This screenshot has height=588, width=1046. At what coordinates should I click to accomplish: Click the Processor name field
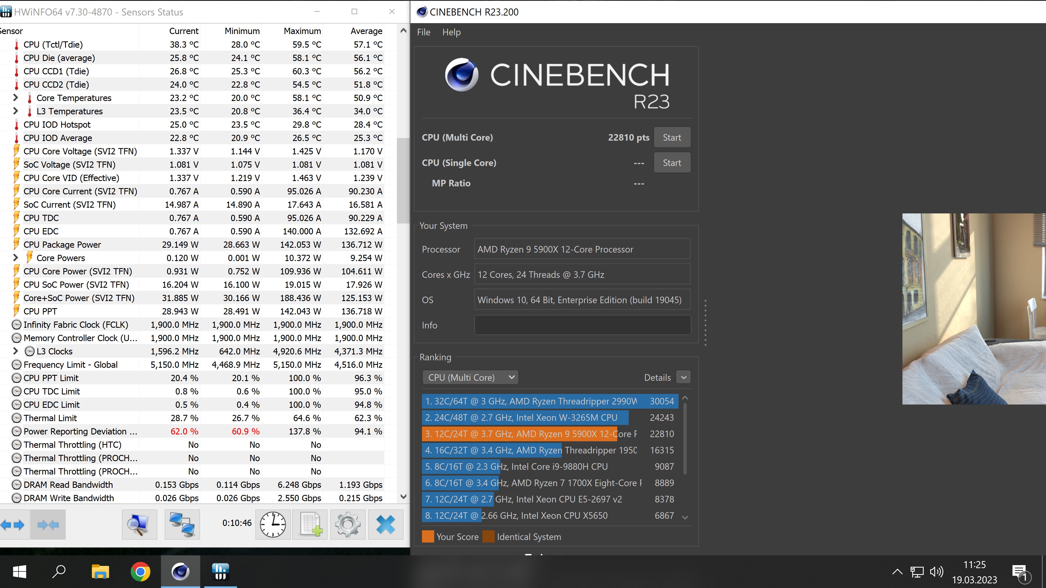(582, 249)
